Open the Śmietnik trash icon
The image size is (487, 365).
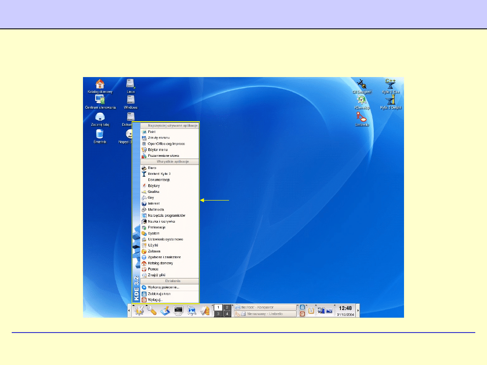(100, 134)
